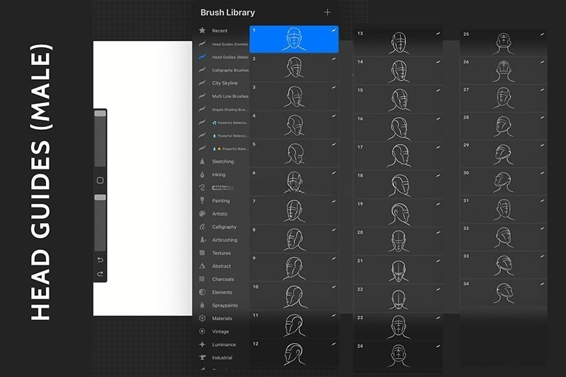Select head guide brush number 1

(x=294, y=39)
